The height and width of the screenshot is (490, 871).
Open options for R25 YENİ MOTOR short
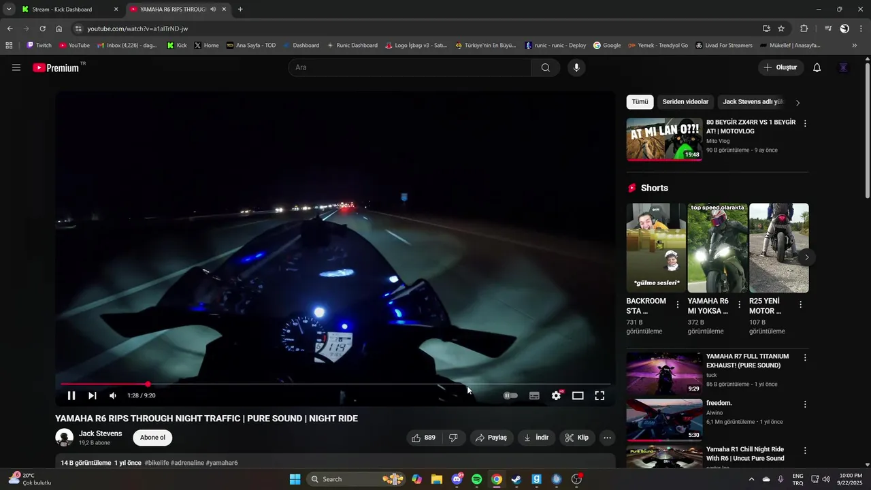tap(800, 304)
